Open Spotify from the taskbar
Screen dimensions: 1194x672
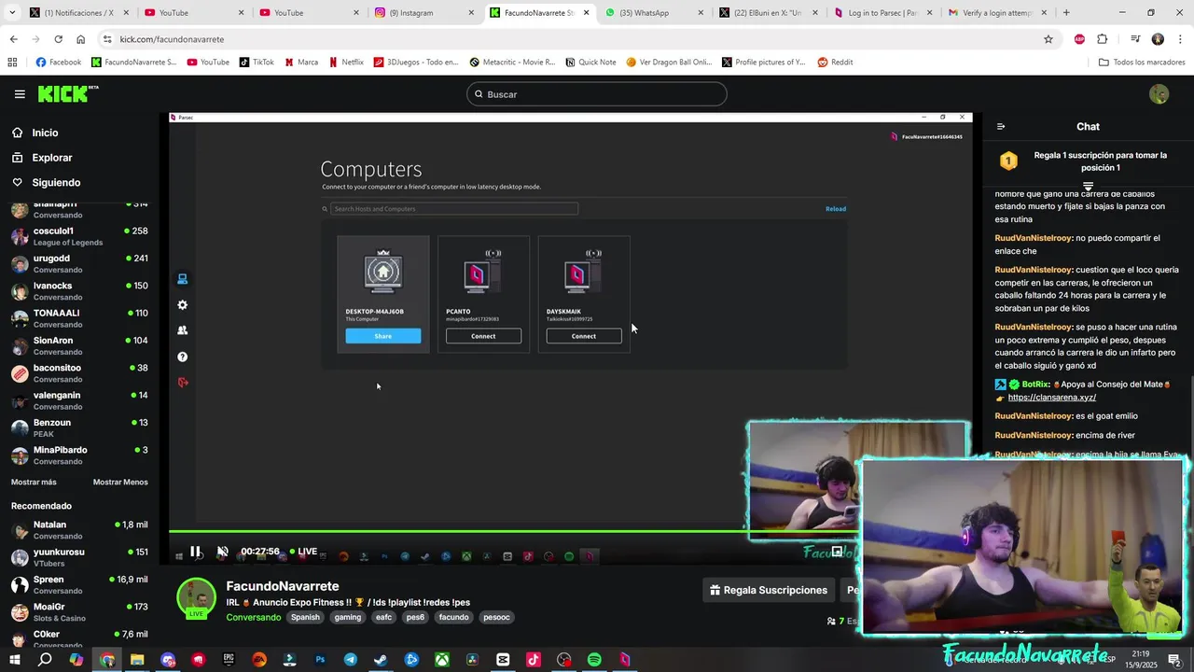(594, 660)
